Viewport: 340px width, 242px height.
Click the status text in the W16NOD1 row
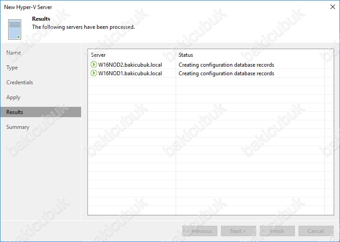[x=226, y=73]
